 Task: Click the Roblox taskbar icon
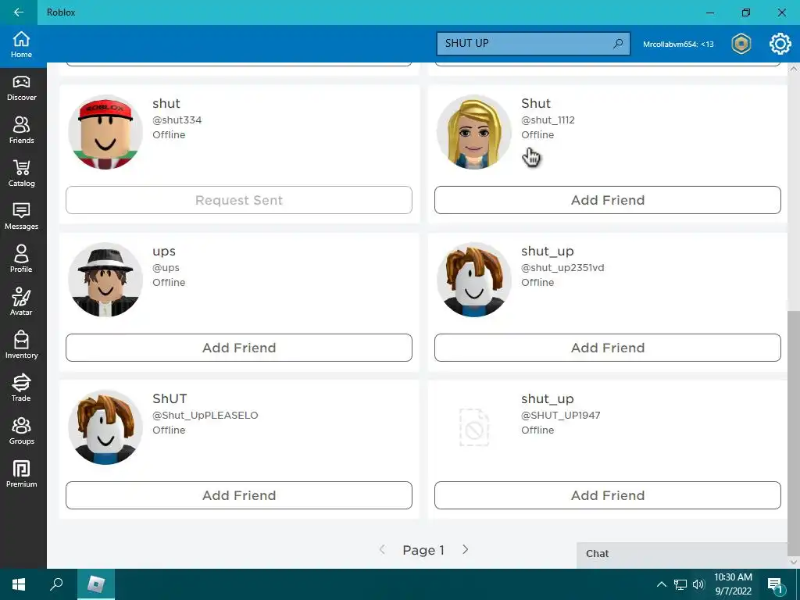click(x=96, y=584)
